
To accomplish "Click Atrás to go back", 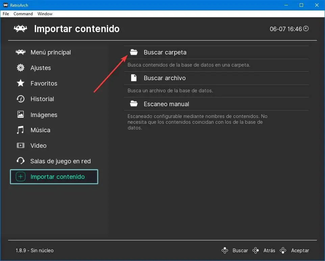I will pyautogui.click(x=269, y=251).
